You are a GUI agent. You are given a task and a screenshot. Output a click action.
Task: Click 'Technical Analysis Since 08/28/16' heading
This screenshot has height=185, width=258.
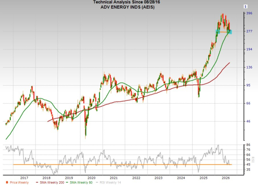(127, 2)
